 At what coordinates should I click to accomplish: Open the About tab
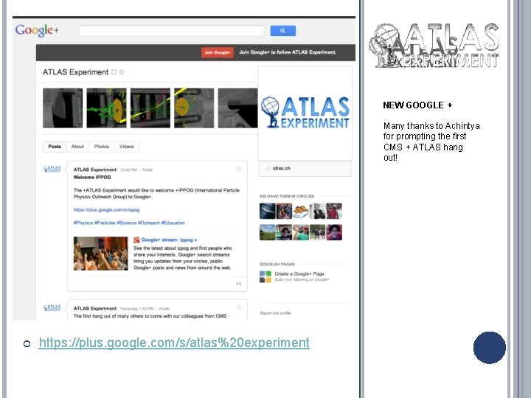point(77,147)
